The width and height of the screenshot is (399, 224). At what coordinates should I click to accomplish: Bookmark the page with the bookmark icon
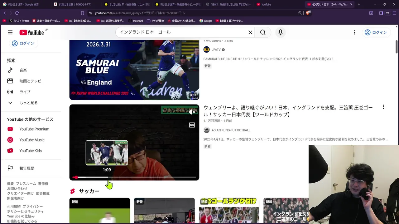click(82, 13)
